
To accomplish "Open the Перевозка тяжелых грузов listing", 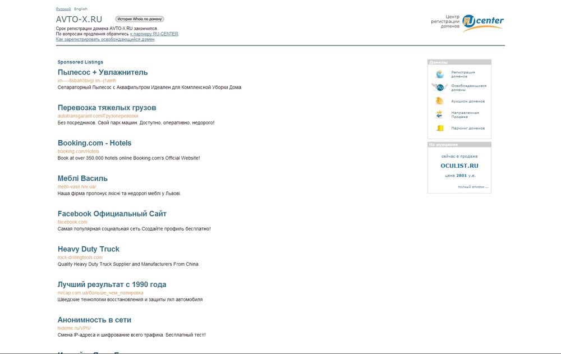I will [x=107, y=108].
